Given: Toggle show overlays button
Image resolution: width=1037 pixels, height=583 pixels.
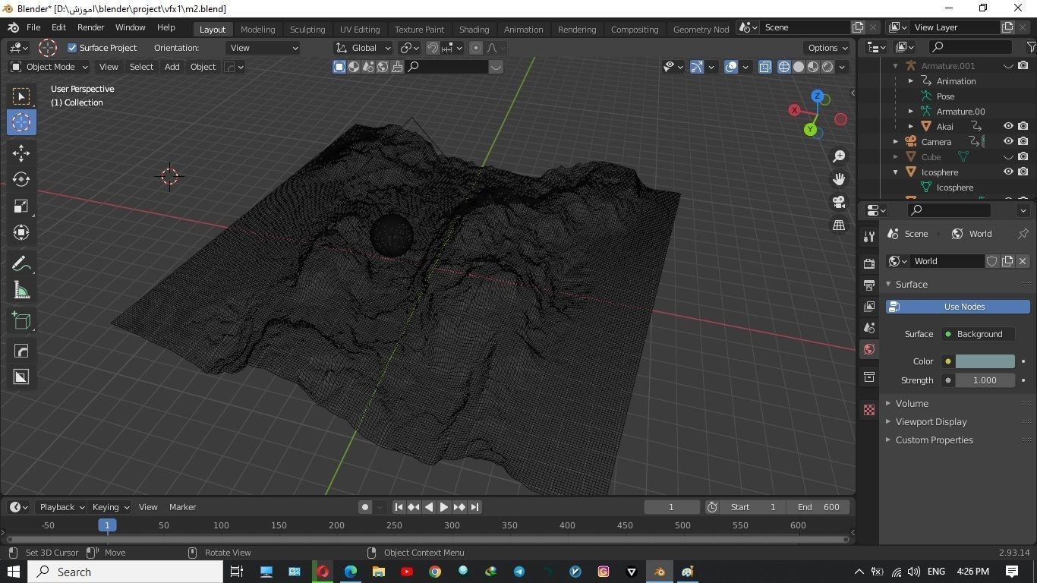Looking at the screenshot, I should coord(731,67).
